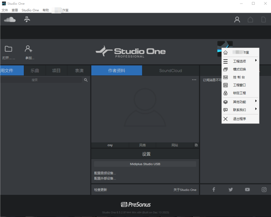Open the Midiplus Studio USB device selector
This screenshot has height=217, width=271.
(x=145, y=164)
